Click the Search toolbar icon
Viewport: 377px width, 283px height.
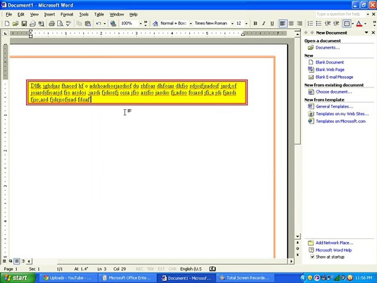pyautogui.click(x=41, y=23)
